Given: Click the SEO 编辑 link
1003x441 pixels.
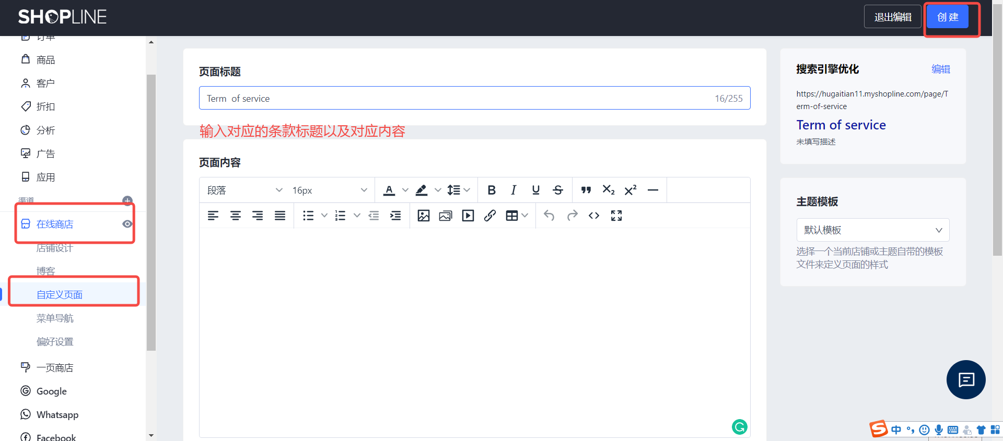Looking at the screenshot, I should pyautogui.click(x=941, y=69).
